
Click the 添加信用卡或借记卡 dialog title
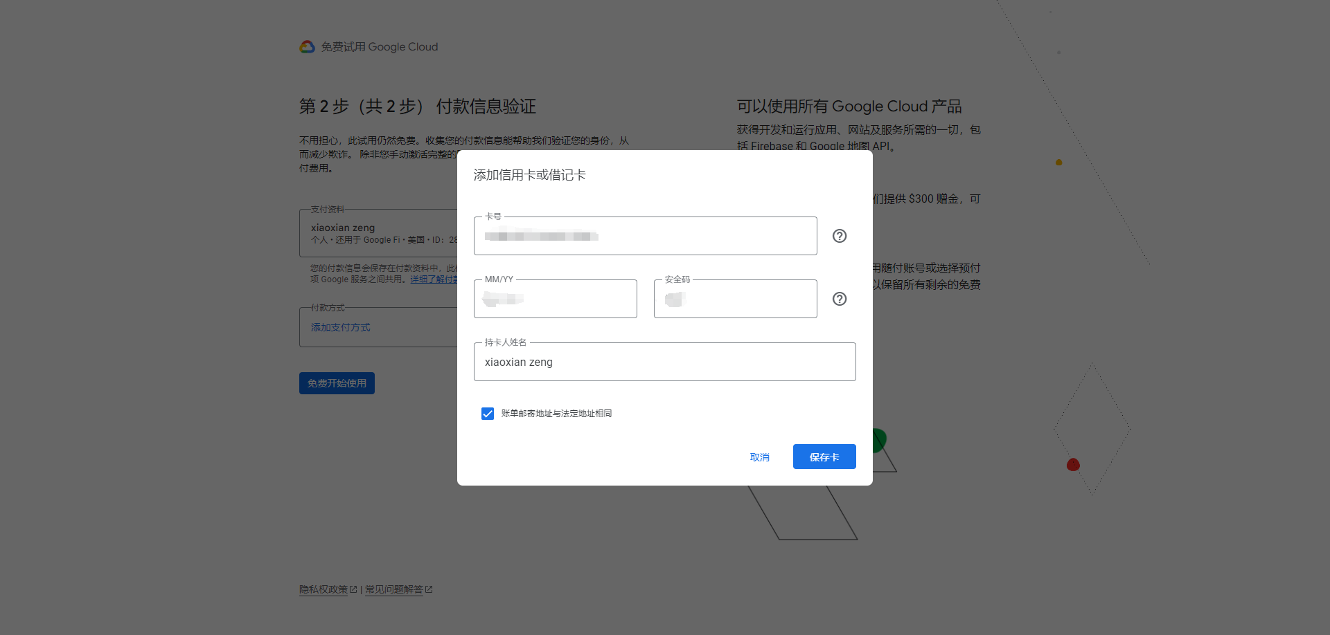tap(530, 175)
